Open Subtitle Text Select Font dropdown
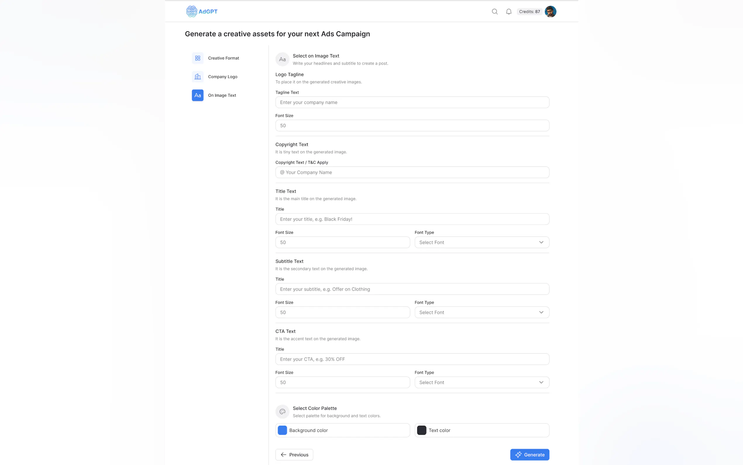This screenshot has width=743, height=465. point(481,312)
